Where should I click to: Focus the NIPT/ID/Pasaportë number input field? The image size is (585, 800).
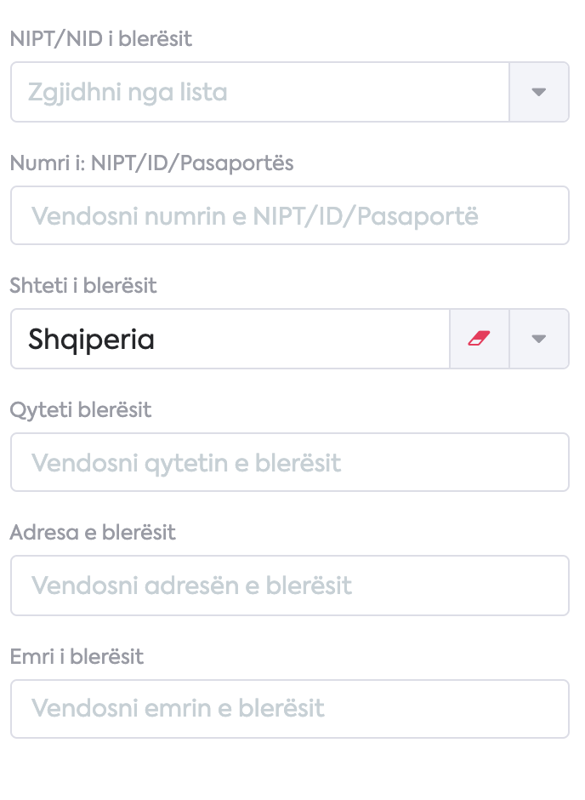click(289, 215)
